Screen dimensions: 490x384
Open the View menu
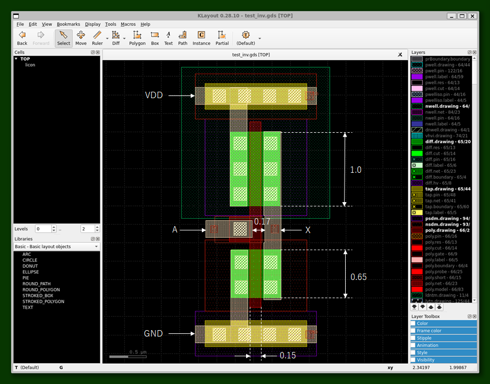coord(47,24)
